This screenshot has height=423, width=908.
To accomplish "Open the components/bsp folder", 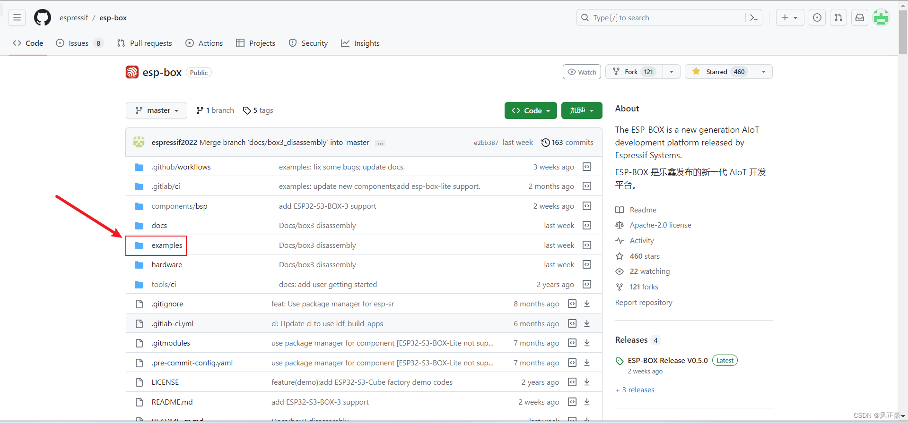I will tap(180, 206).
